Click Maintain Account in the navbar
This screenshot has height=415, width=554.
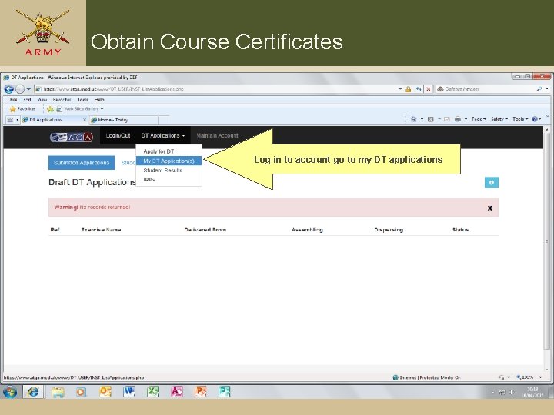point(217,135)
